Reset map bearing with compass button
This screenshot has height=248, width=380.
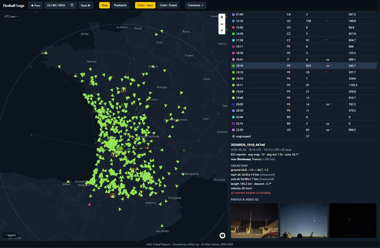click(222, 31)
